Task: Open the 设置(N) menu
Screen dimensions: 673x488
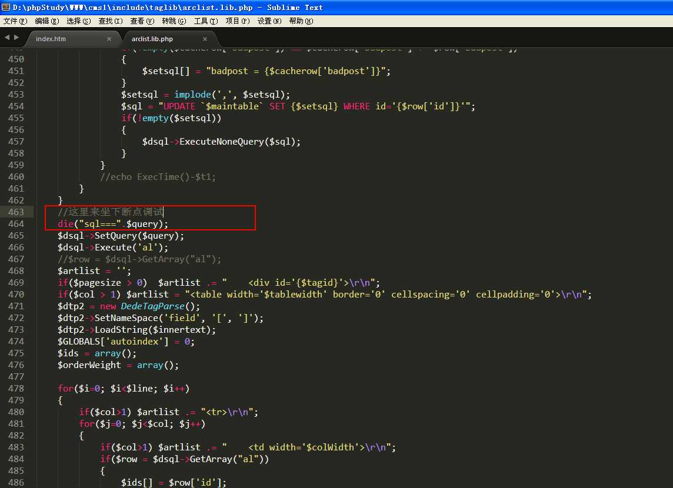Action: [x=269, y=21]
